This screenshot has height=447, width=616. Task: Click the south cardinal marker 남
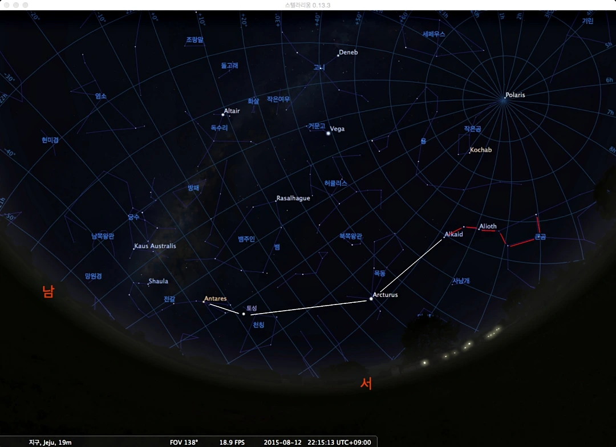pos(48,291)
